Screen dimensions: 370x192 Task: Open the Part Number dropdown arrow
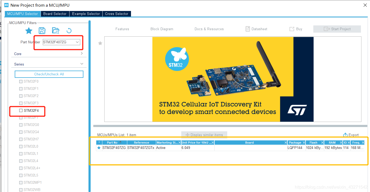click(x=77, y=42)
